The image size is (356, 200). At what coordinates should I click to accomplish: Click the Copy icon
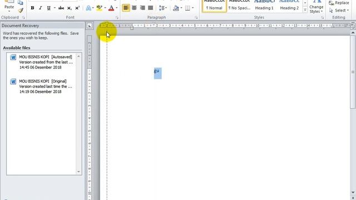21,2
